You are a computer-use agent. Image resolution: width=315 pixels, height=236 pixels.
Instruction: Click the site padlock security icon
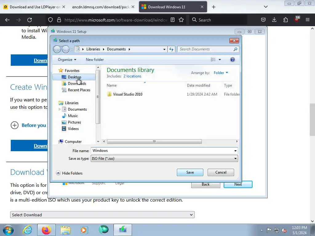click(x=59, y=20)
